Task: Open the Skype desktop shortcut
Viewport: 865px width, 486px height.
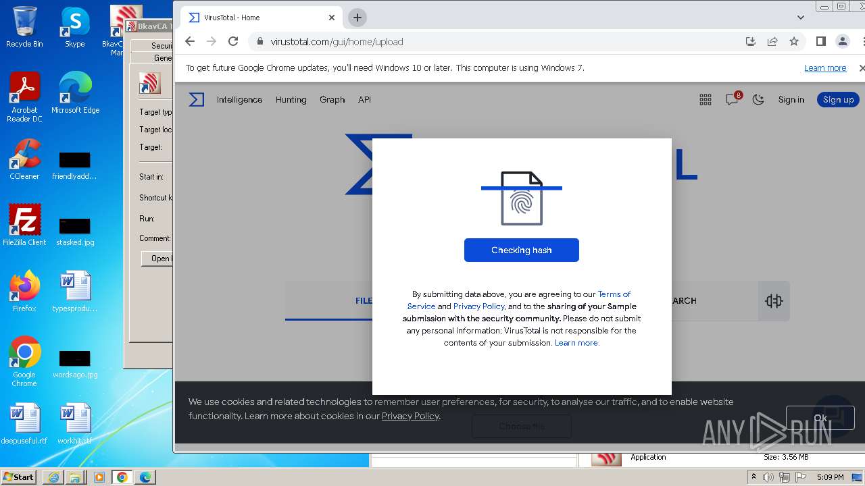Action: (x=75, y=27)
